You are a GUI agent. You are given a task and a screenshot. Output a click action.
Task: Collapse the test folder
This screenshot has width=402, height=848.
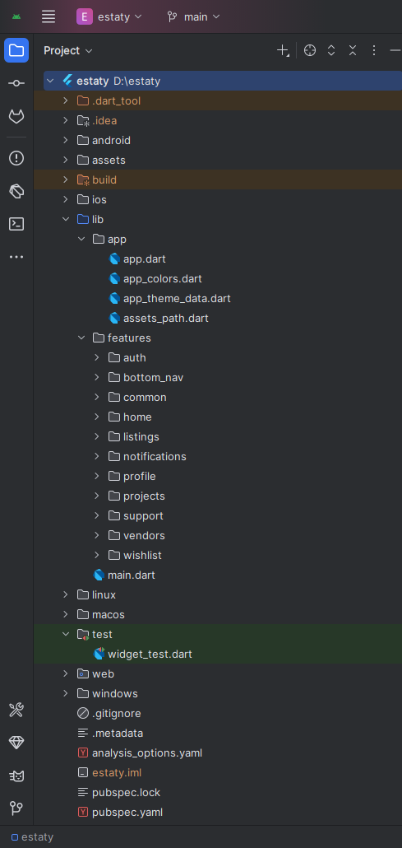pos(66,635)
